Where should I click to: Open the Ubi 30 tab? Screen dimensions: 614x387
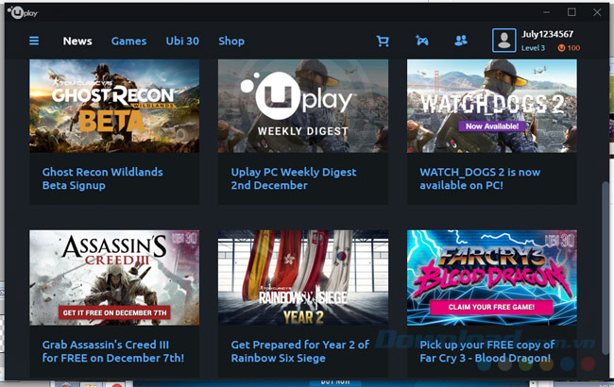(182, 41)
